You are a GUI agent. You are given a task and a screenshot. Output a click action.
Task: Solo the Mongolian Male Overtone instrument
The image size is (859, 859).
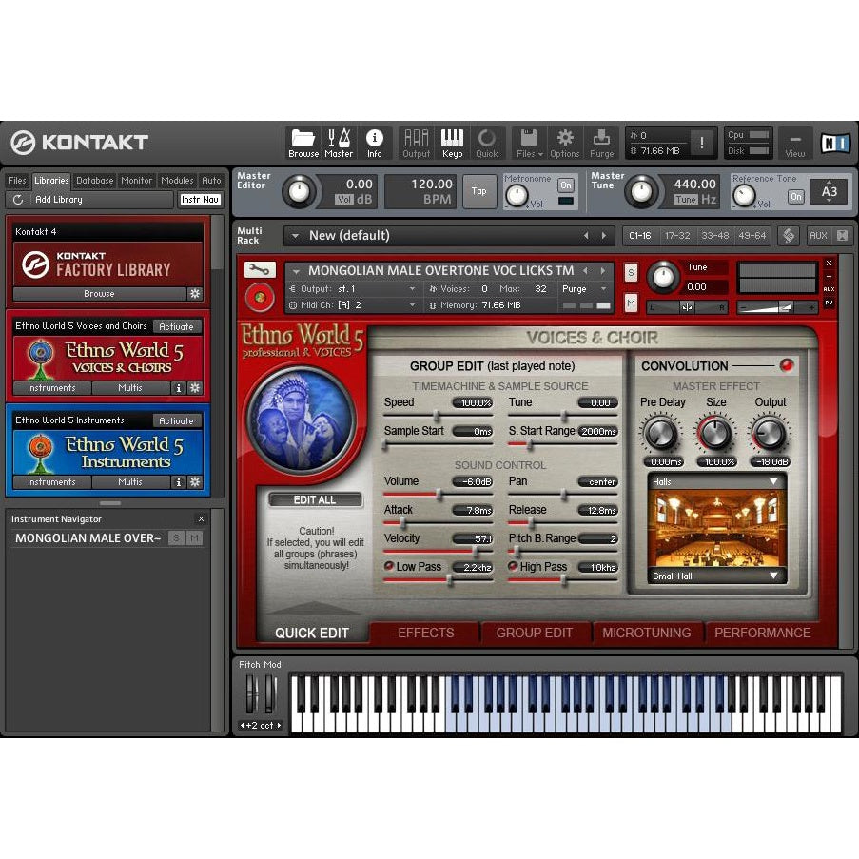pos(631,272)
